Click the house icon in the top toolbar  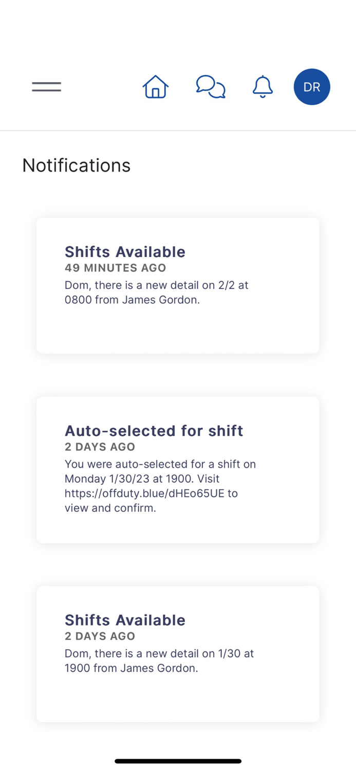pos(155,86)
